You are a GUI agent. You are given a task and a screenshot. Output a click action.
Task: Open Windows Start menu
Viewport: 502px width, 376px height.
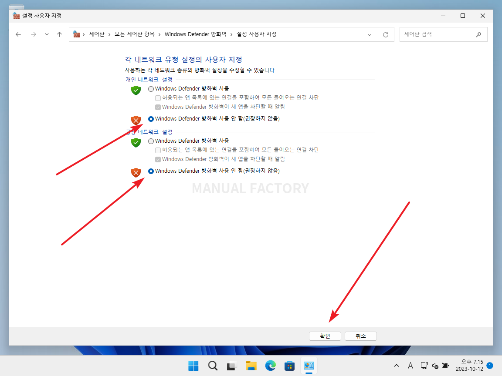pyautogui.click(x=193, y=366)
